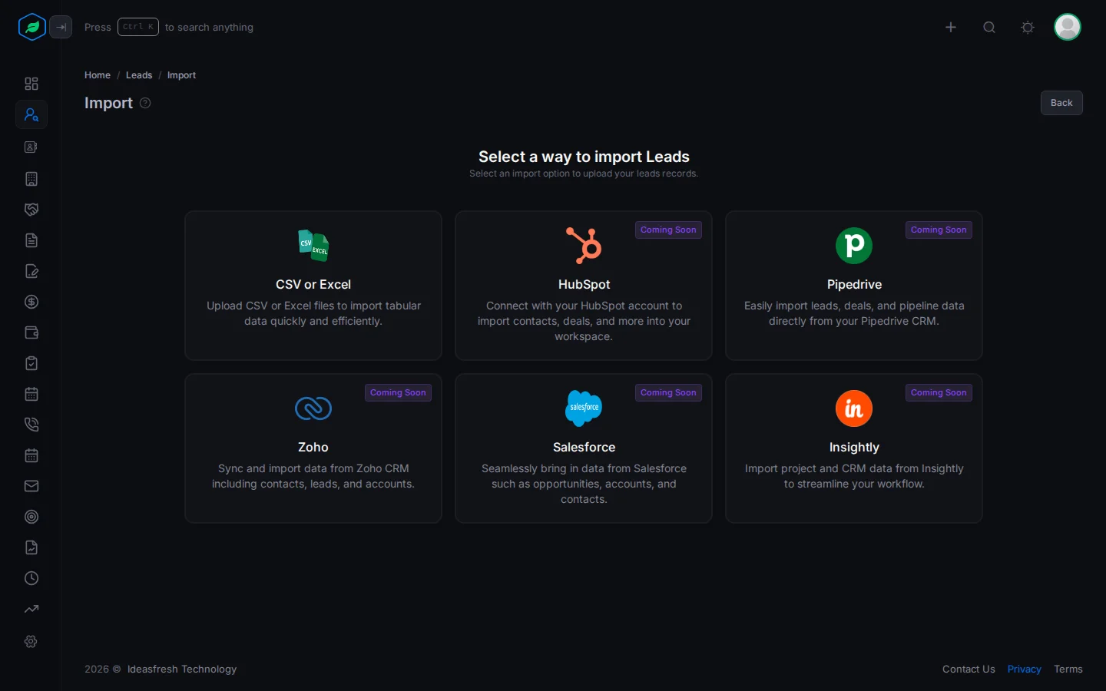Toggle the light/dark theme sun icon

(1028, 27)
